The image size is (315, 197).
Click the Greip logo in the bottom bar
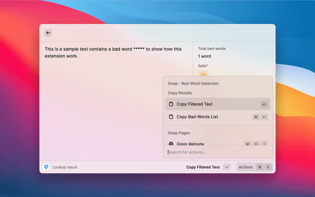(x=46, y=167)
